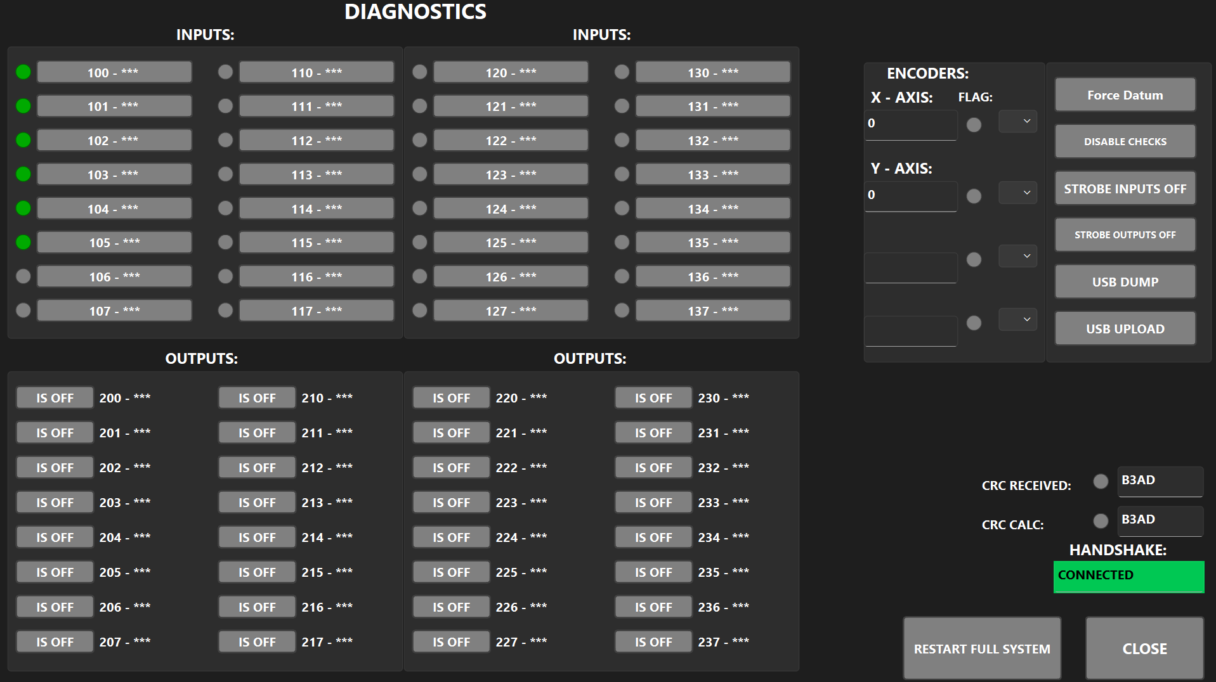Click the indicator light beside input 127
This screenshot has height=682, width=1216.
pos(420,311)
